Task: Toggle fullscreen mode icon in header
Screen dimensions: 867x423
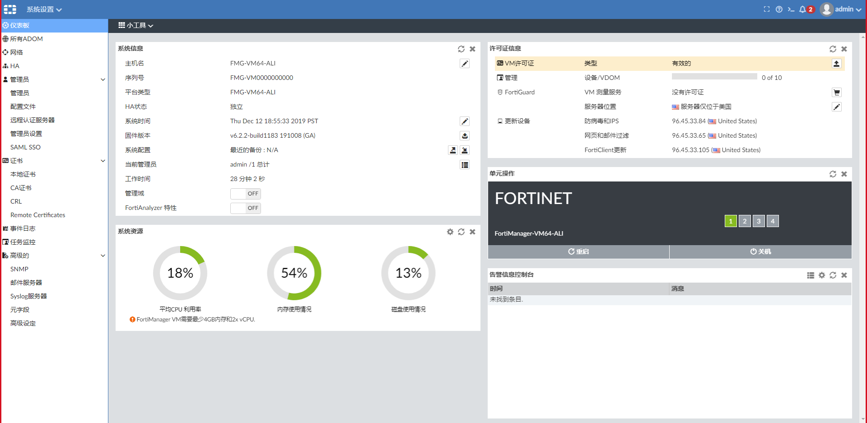Action: (766, 9)
